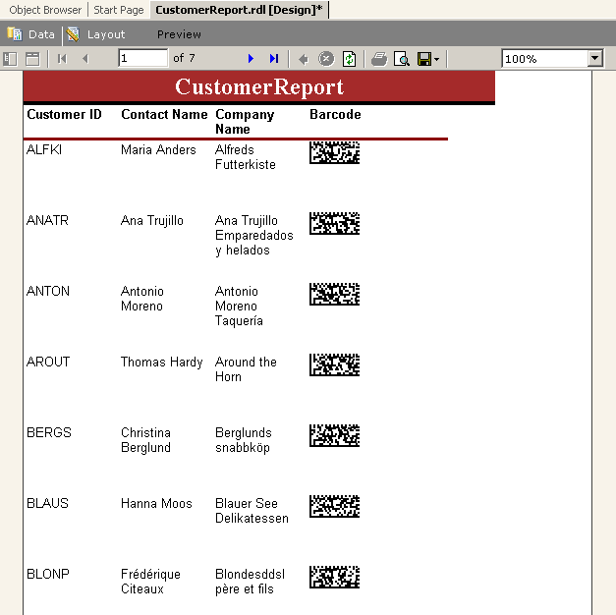Image resolution: width=616 pixels, height=615 pixels.
Task: Click the barcode in the BERGS row
Action: point(334,435)
